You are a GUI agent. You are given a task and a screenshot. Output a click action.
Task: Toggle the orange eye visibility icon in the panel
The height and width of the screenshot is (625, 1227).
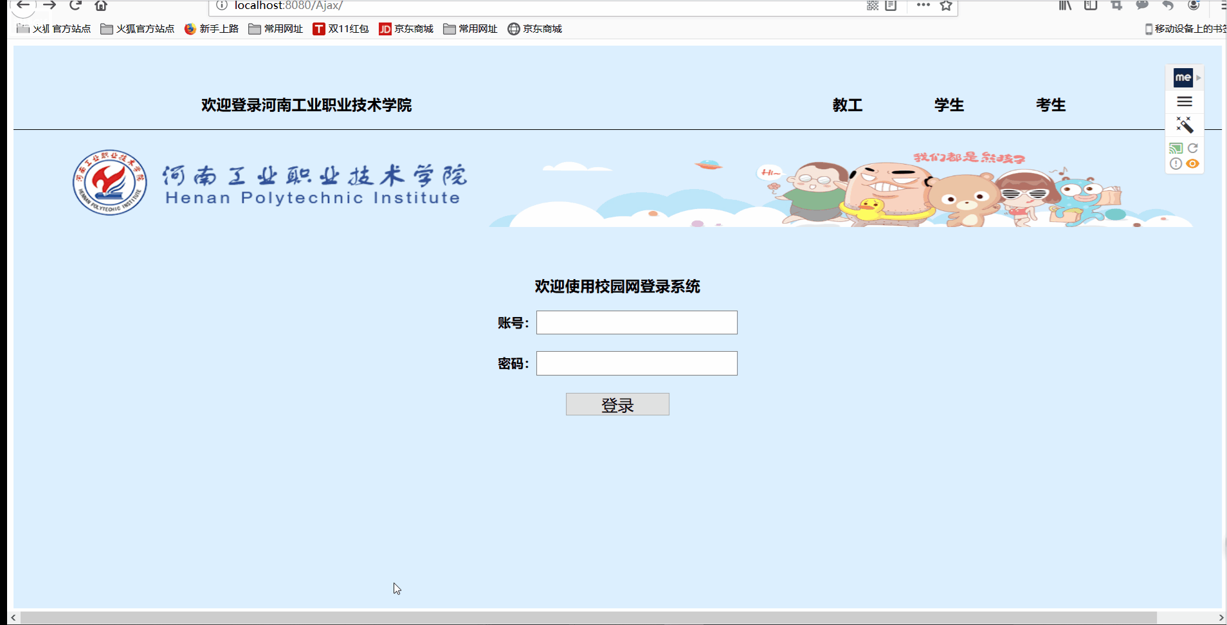click(1192, 164)
